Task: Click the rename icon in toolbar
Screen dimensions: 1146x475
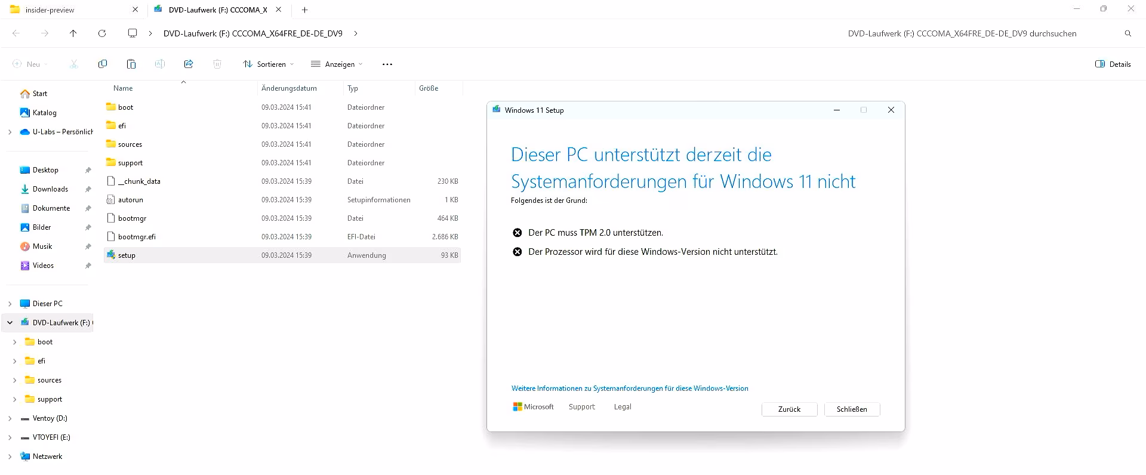Action: click(160, 64)
